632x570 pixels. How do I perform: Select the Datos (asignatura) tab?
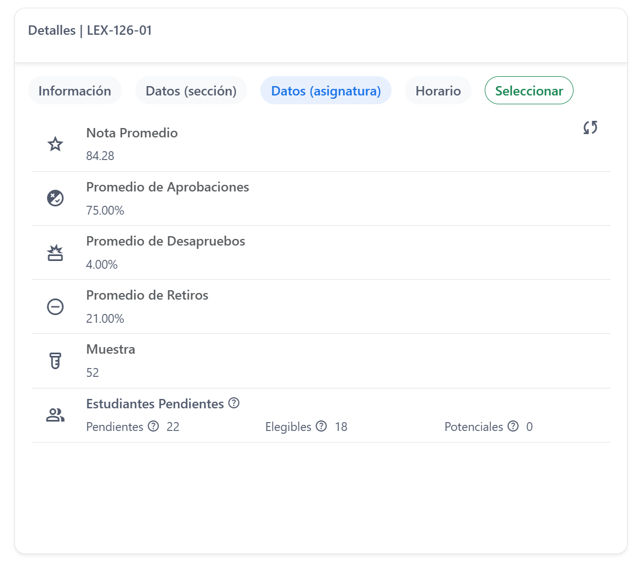click(326, 90)
